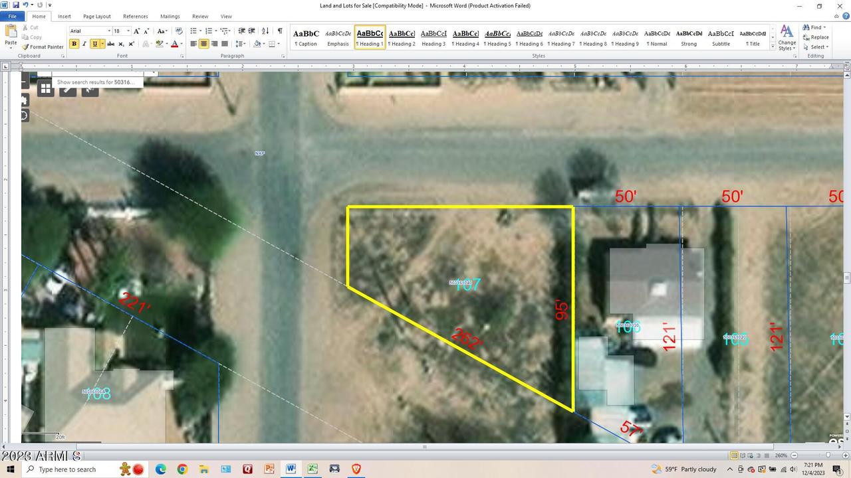The image size is (851, 478).
Task: Select the Find command
Action: (815, 27)
